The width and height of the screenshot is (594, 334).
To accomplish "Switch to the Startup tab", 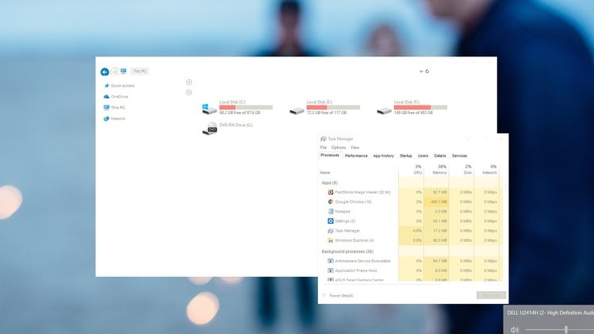I will (x=405, y=155).
